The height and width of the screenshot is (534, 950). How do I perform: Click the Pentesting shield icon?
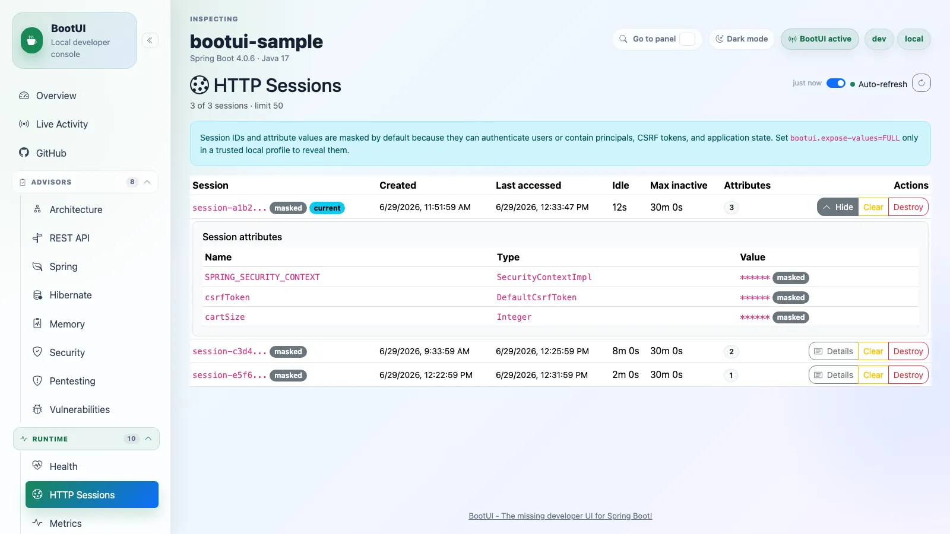[37, 380]
